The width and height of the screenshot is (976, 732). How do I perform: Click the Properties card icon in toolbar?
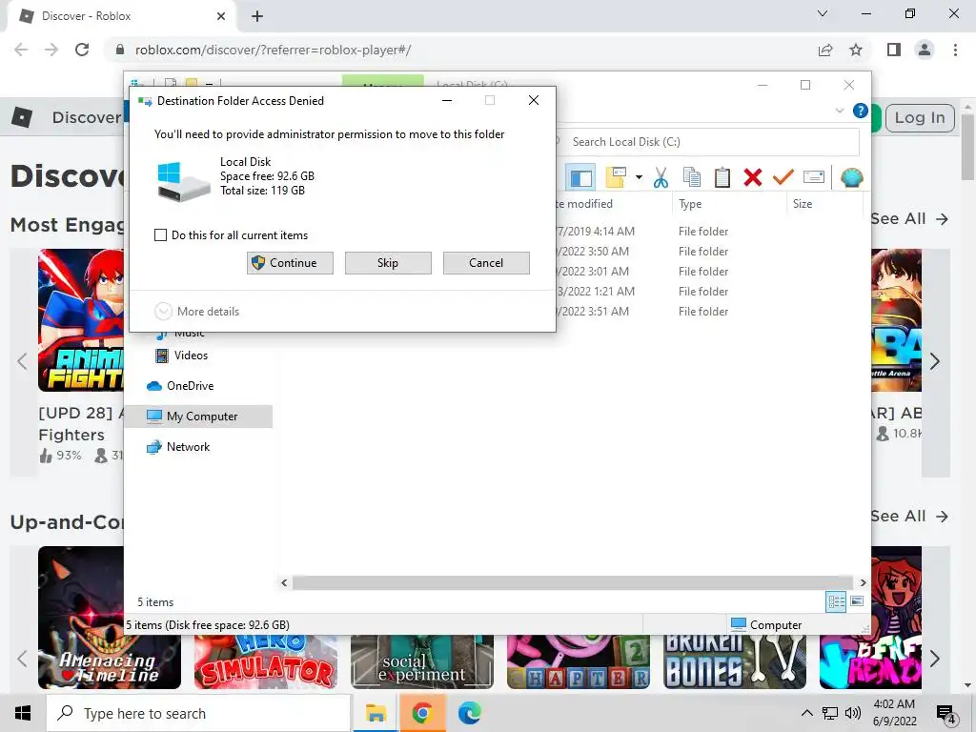(x=814, y=177)
